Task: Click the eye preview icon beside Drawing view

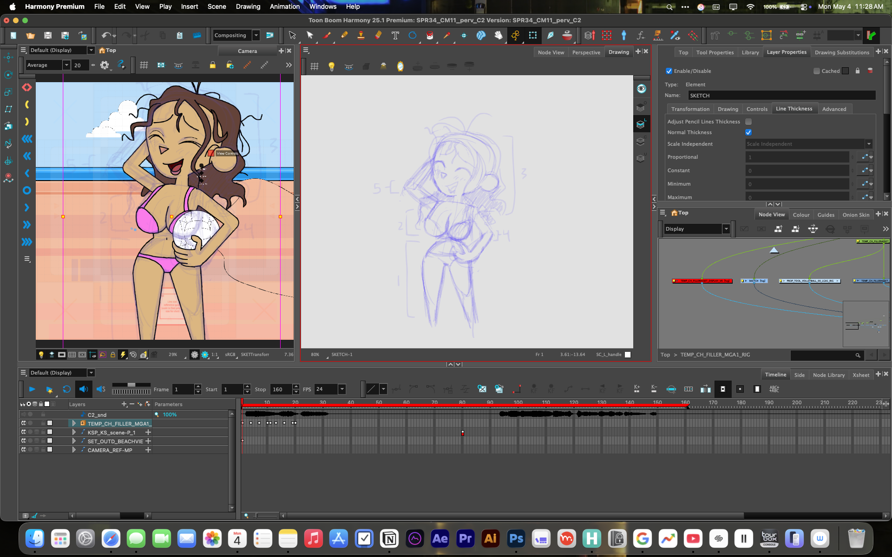Action: [x=642, y=89]
